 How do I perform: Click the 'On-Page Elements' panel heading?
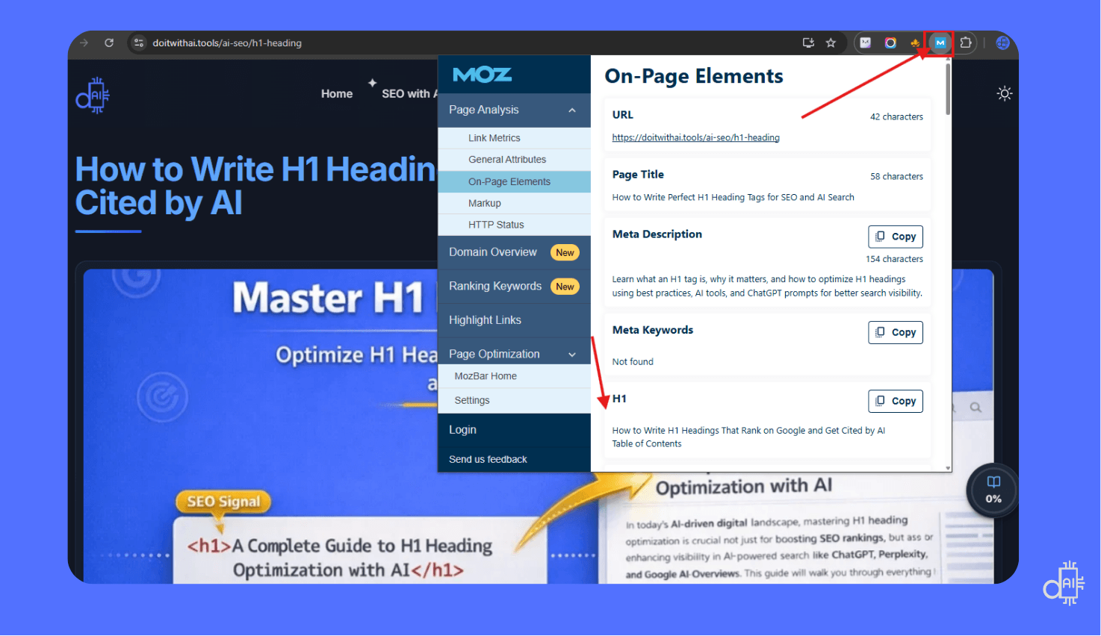(x=694, y=76)
